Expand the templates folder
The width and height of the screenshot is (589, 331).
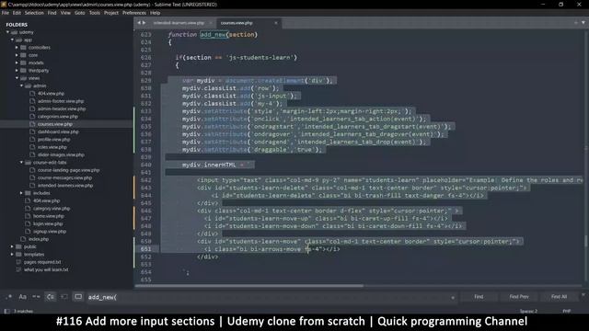coord(12,255)
